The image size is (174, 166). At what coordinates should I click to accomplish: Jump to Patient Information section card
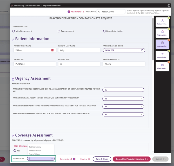pos(162,22)
